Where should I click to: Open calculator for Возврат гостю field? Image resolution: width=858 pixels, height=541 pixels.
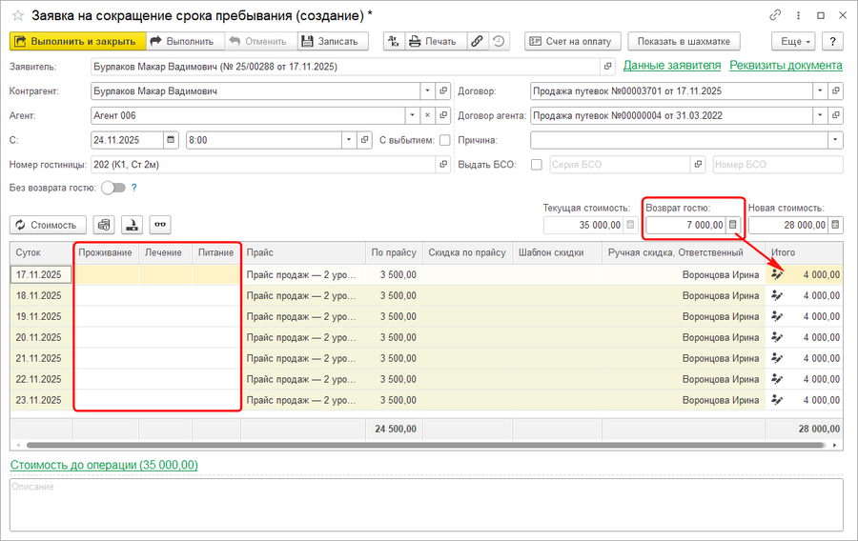[x=733, y=225]
